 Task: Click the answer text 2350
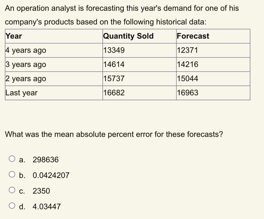(41, 191)
